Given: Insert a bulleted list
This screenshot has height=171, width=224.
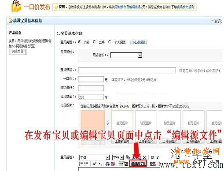Looking at the screenshot, I should click(86, 164).
